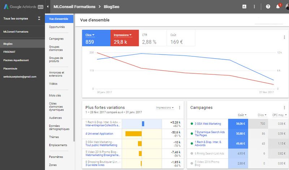Open Paramètres section
289x170 pixels.
pos(56,157)
